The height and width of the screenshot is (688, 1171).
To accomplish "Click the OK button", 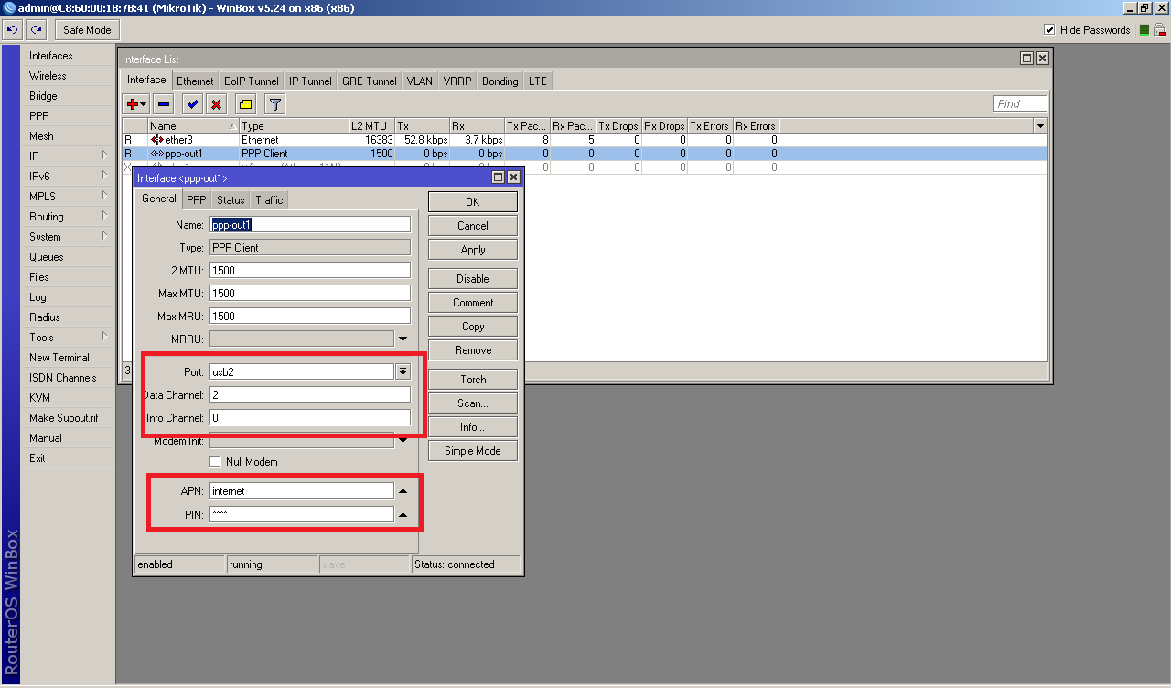I will pos(472,201).
